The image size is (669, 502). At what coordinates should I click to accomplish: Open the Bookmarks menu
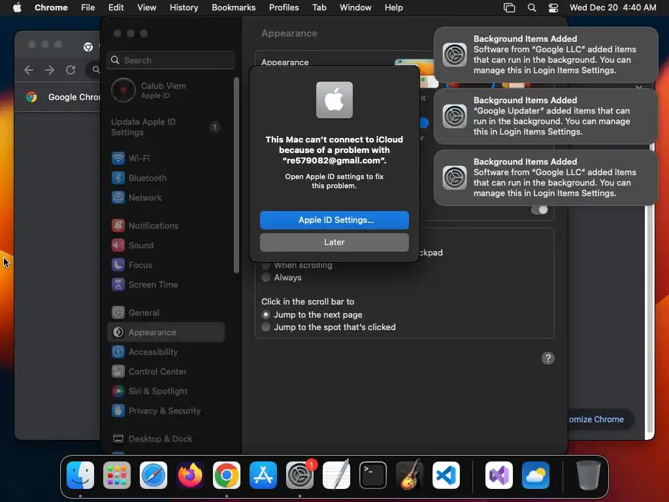(233, 8)
